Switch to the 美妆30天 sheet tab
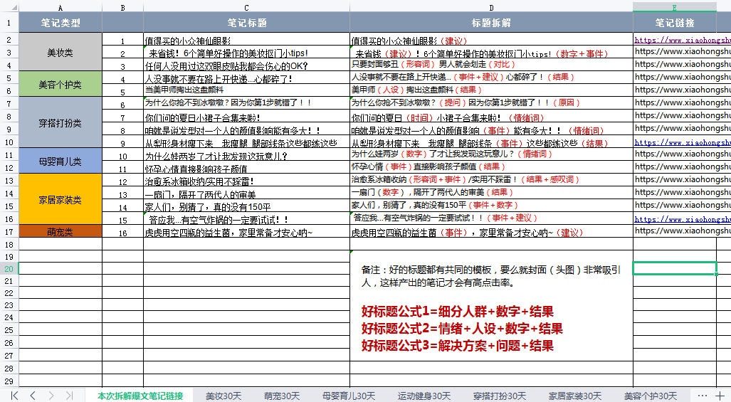731x402 pixels. click(223, 396)
